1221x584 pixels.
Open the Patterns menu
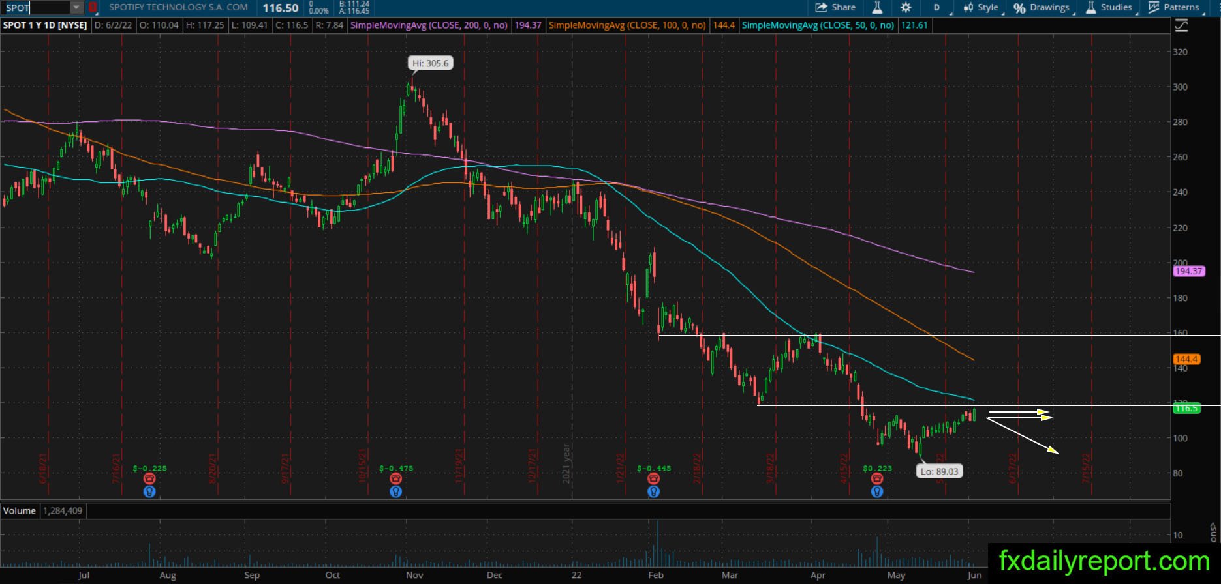tap(1175, 8)
